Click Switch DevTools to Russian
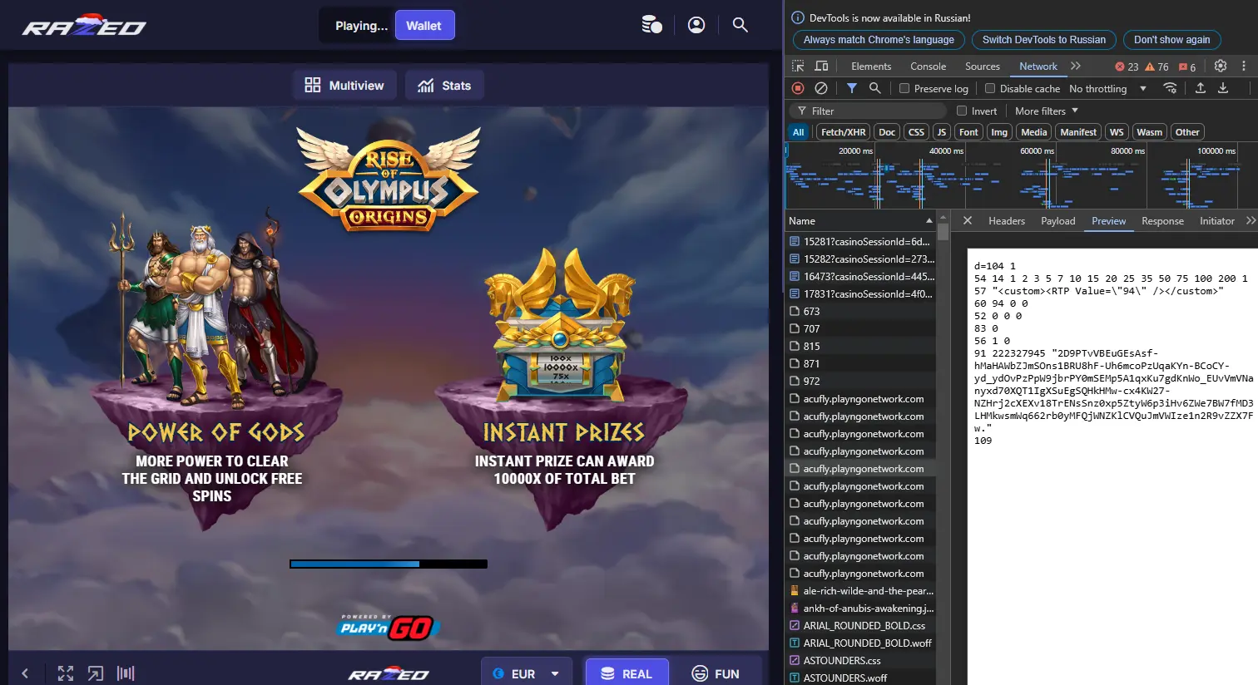 point(1044,39)
